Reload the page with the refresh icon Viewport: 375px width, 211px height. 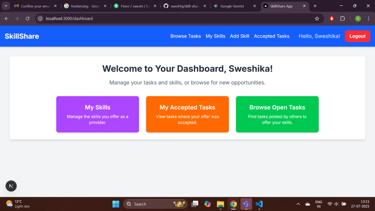click(x=28, y=19)
